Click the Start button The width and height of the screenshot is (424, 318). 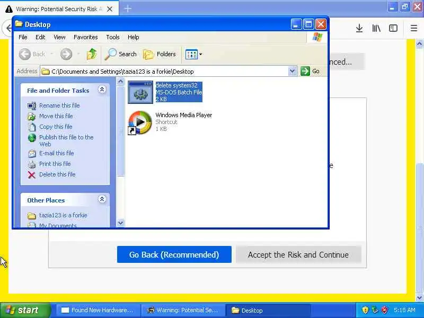[25, 310]
